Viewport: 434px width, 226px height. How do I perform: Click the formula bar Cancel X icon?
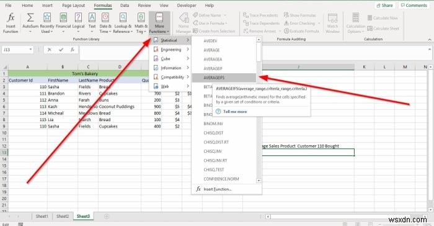point(49,50)
